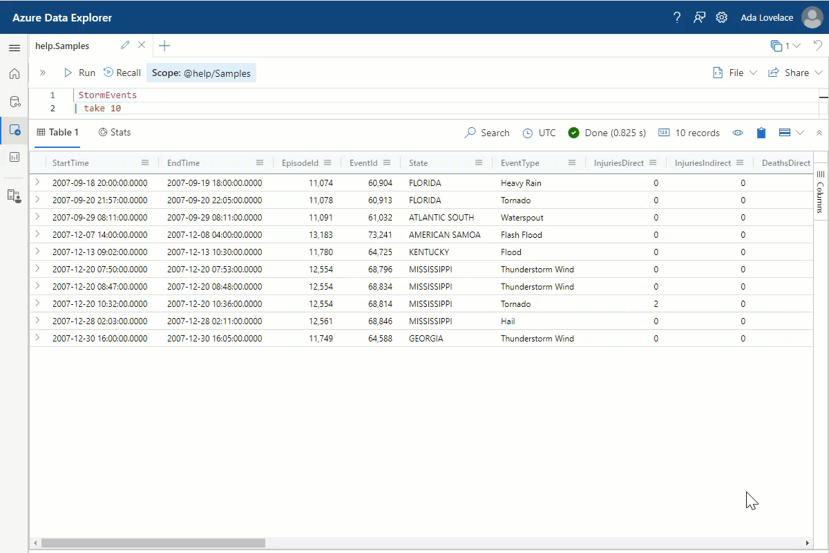Switch to the Stats tab

[x=115, y=132]
